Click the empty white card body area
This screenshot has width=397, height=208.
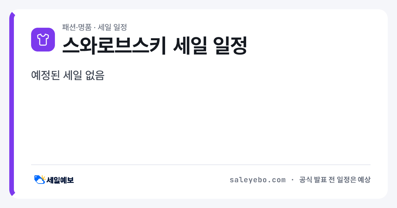coord(201,122)
